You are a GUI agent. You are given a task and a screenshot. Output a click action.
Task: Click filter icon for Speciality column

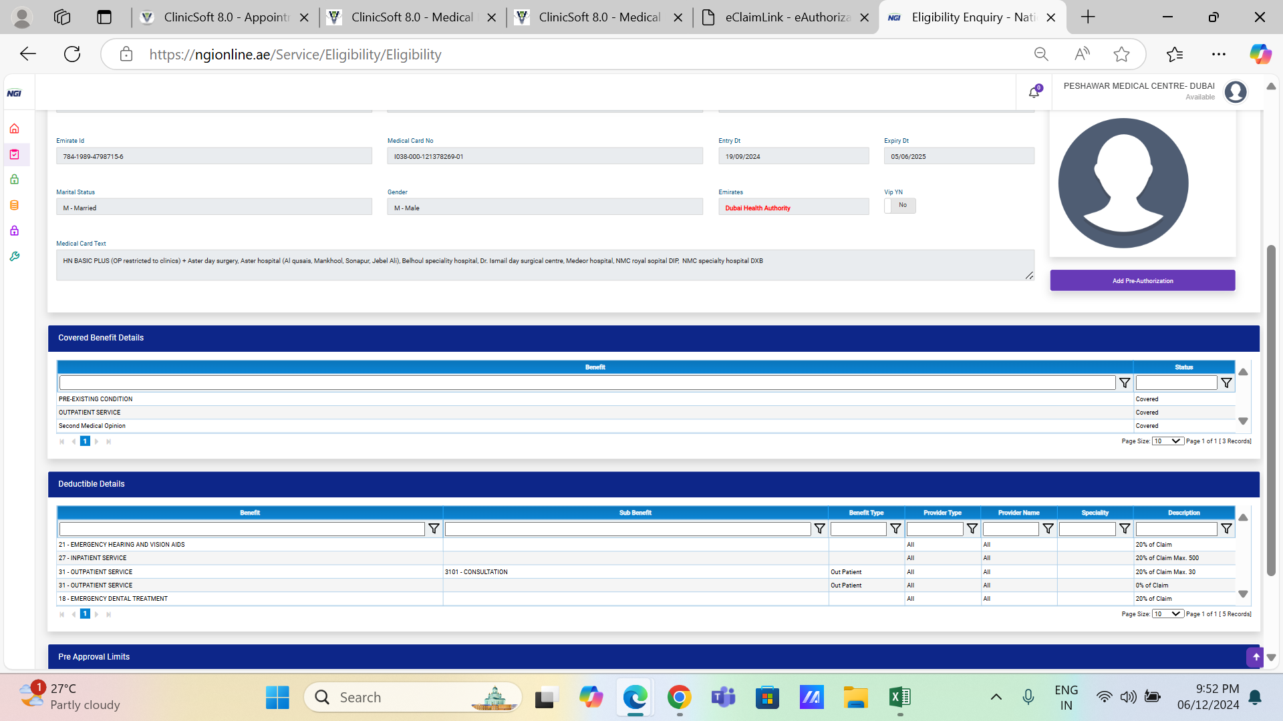pyautogui.click(x=1125, y=529)
